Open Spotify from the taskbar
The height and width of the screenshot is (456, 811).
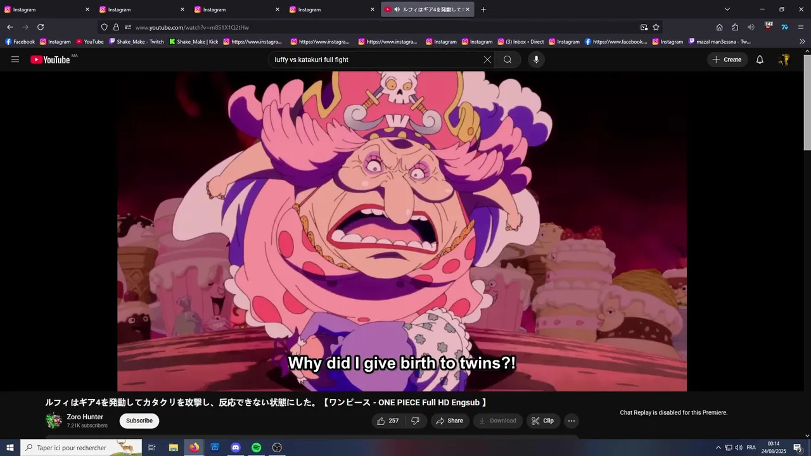(256, 448)
